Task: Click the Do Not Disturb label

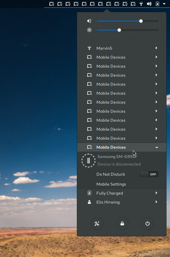Action: [x=111, y=175]
